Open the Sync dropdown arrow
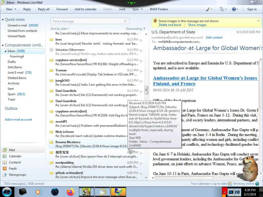263x197 pixels. pyautogui.click(x=142, y=9)
